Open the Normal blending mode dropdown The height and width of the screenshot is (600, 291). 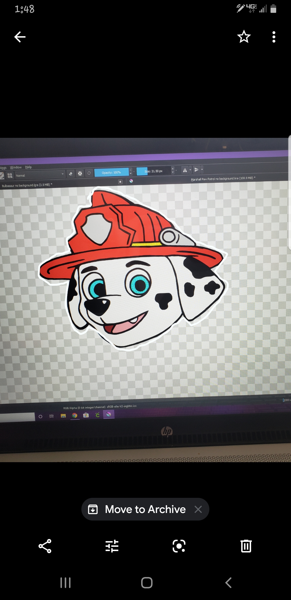40,175
